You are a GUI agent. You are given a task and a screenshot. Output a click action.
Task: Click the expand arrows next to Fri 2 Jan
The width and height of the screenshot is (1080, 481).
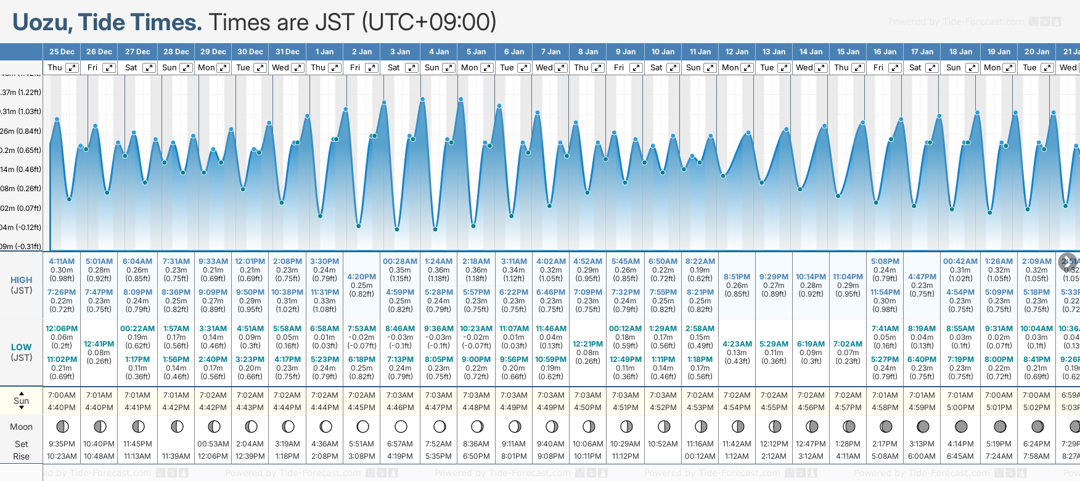[372, 68]
